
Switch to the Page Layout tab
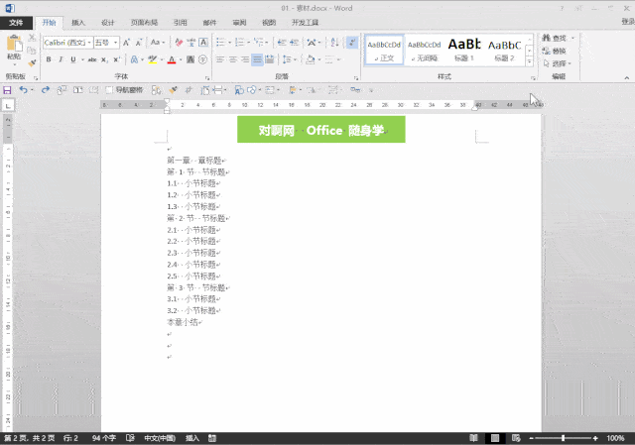pyautogui.click(x=144, y=23)
